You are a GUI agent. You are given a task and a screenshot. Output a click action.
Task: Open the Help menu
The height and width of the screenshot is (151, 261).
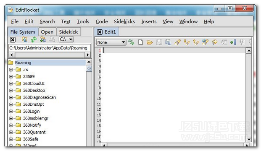(209, 21)
